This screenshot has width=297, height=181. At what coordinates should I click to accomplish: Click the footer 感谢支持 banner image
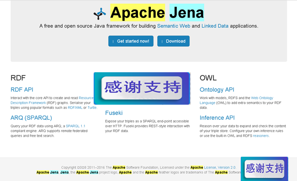tap(265, 169)
